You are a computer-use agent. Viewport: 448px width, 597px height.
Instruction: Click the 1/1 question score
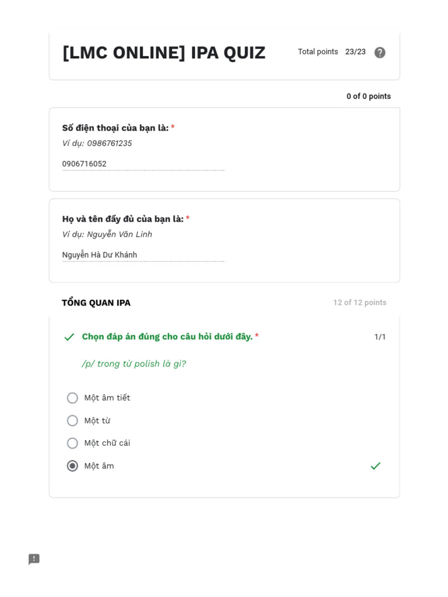coord(380,337)
